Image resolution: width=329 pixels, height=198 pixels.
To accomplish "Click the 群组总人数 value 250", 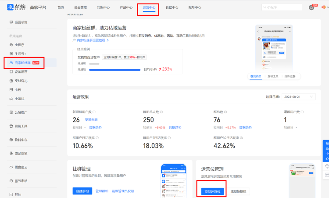I will pos(148,120).
